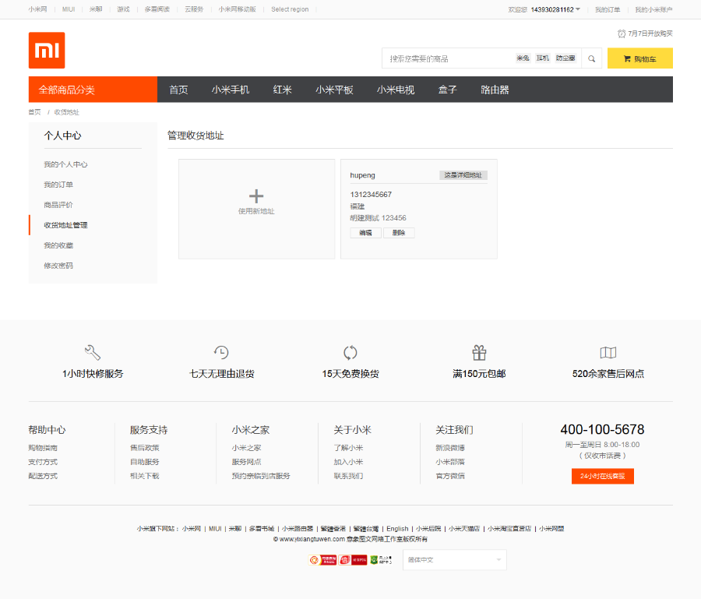Click the 编辑 button on hupeng's address
This screenshot has width=701, height=599.
[x=365, y=232]
